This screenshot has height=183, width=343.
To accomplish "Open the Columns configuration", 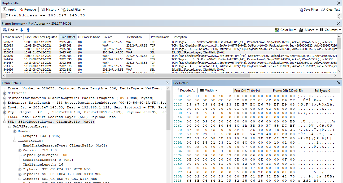I will 329,30.
